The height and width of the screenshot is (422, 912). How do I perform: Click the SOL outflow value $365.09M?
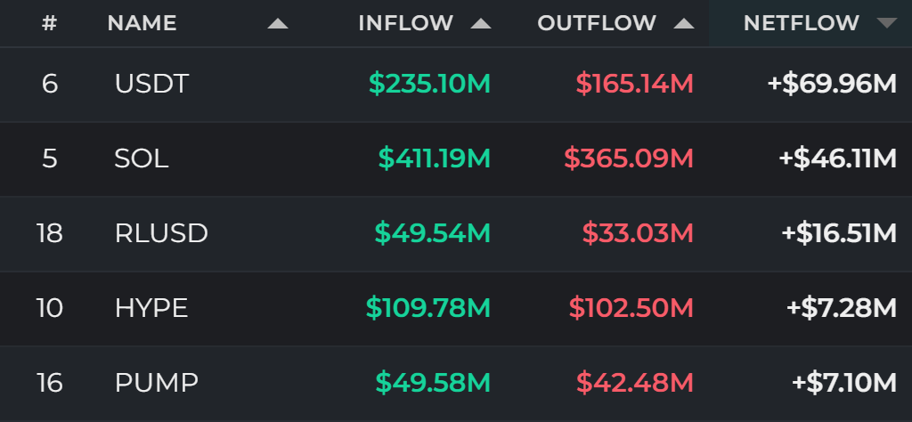(x=629, y=158)
